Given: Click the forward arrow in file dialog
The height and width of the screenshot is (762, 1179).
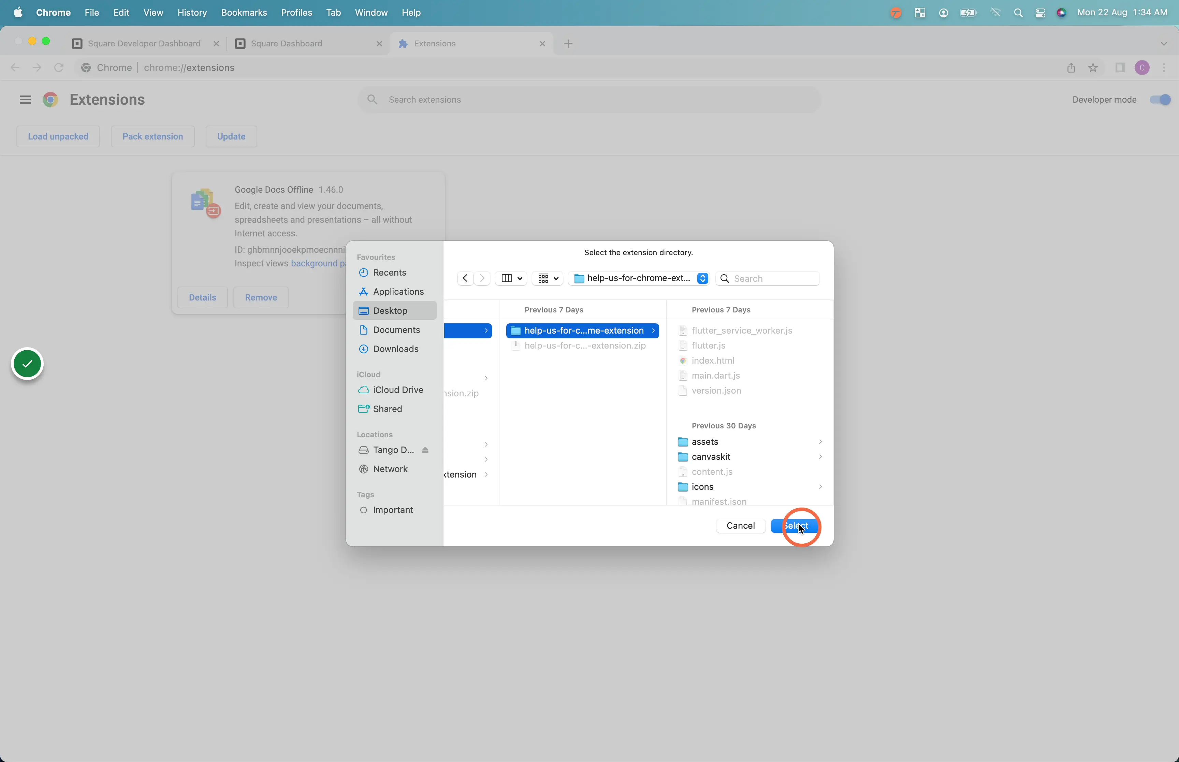Looking at the screenshot, I should (x=482, y=279).
